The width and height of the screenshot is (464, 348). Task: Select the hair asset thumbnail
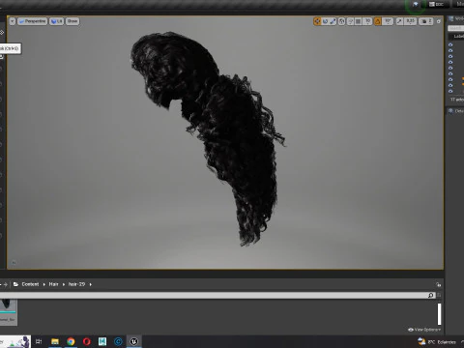pos(8,312)
